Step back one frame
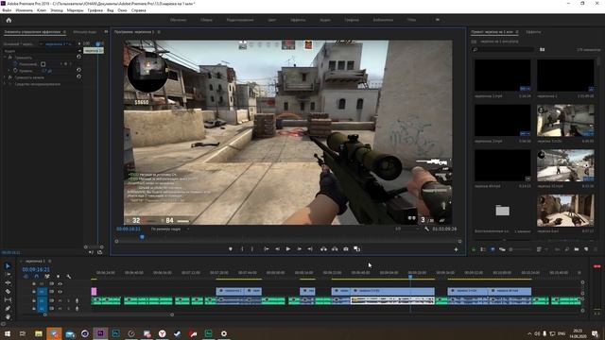 (x=277, y=249)
